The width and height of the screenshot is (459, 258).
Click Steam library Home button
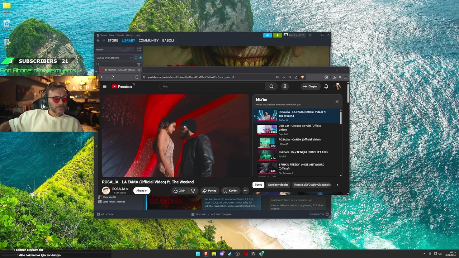click(115, 49)
